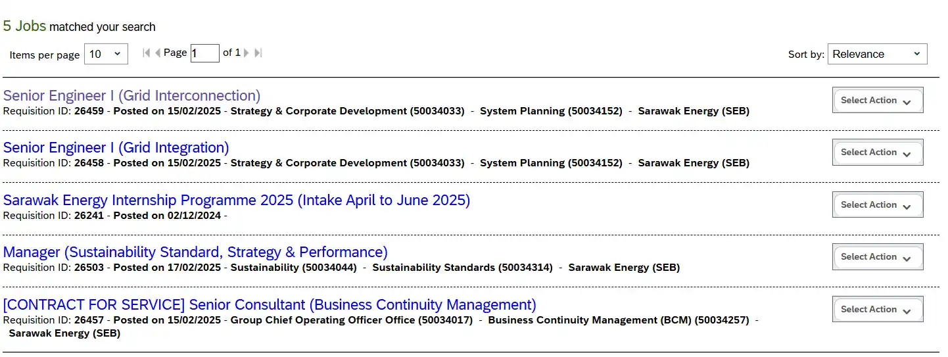948x357 pixels.
Task: Open Senior Engineer I (Grid Integration) job
Action: coord(116,147)
